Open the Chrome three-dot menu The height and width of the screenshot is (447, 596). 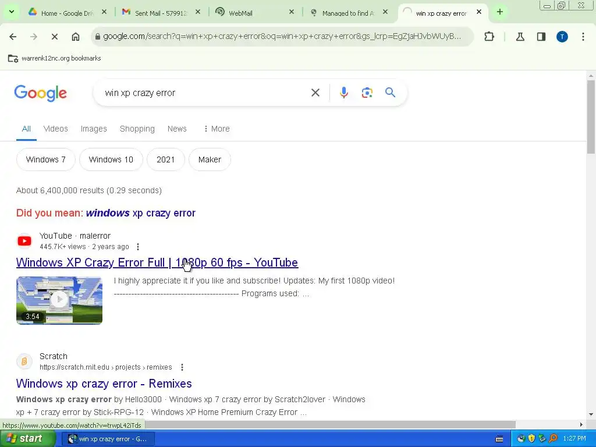click(x=583, y=37)
